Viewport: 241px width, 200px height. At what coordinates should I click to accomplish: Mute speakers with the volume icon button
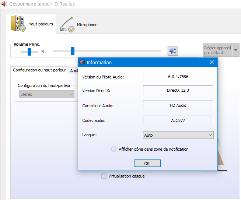tap(173, 51)
